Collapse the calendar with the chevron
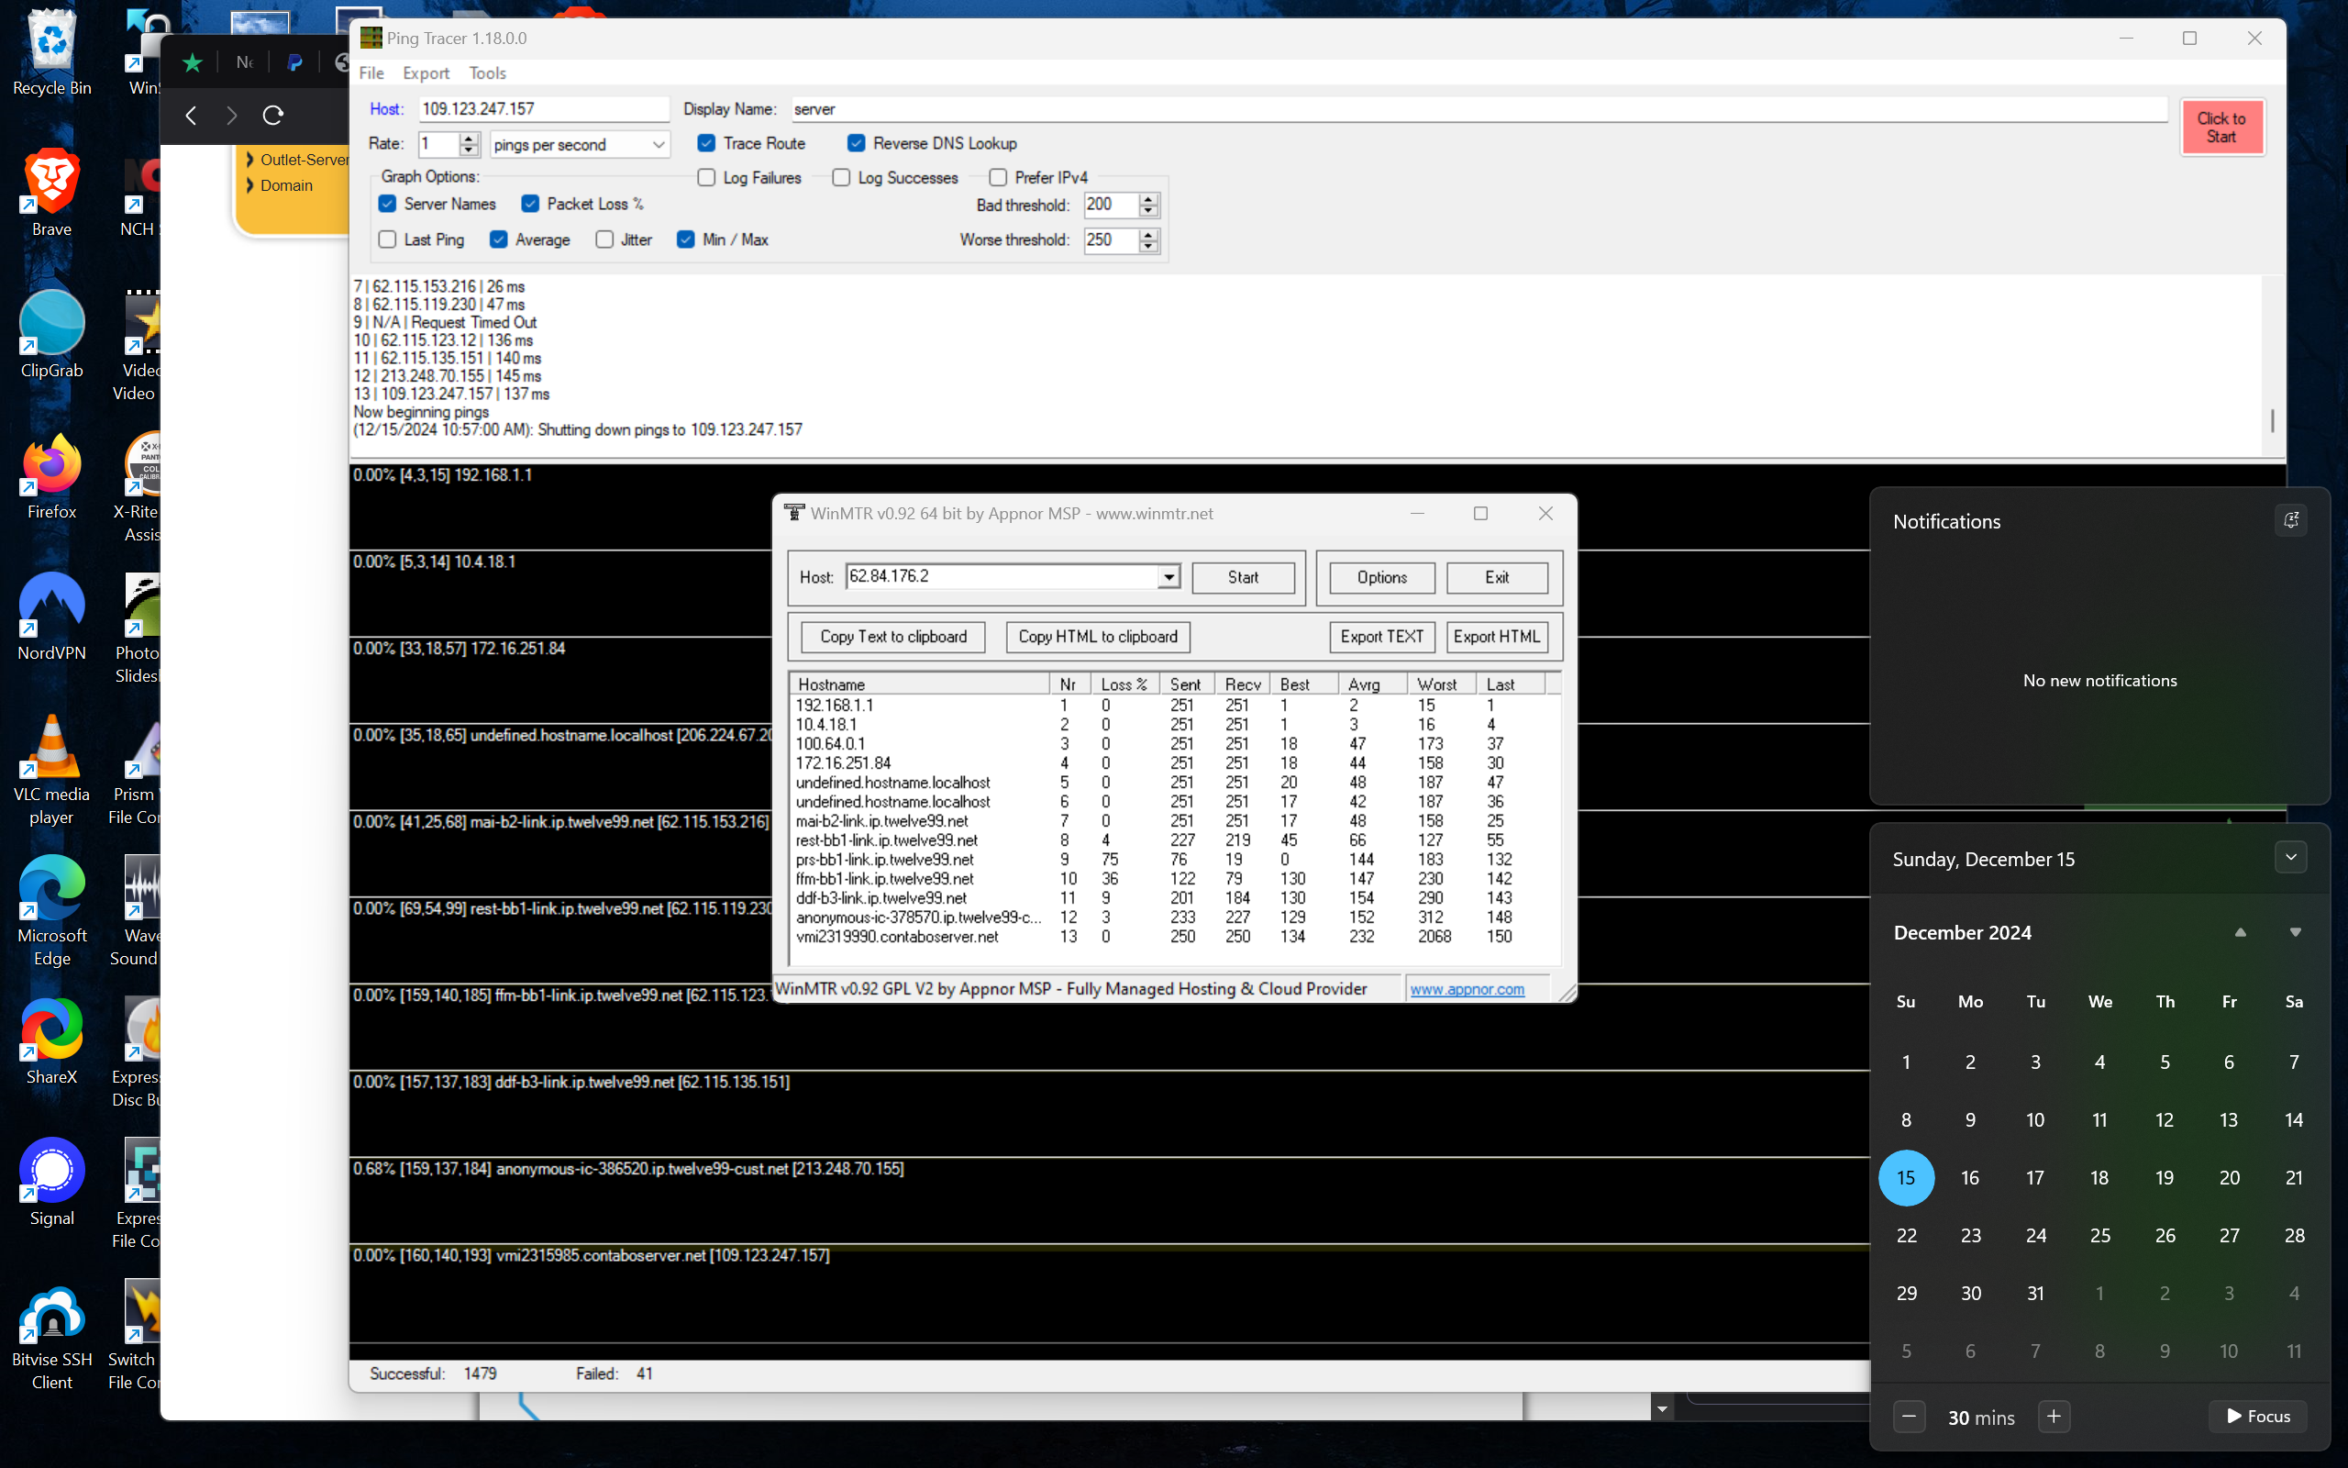Screen dimensions: 2348x1468 [x=2290, y=857]
